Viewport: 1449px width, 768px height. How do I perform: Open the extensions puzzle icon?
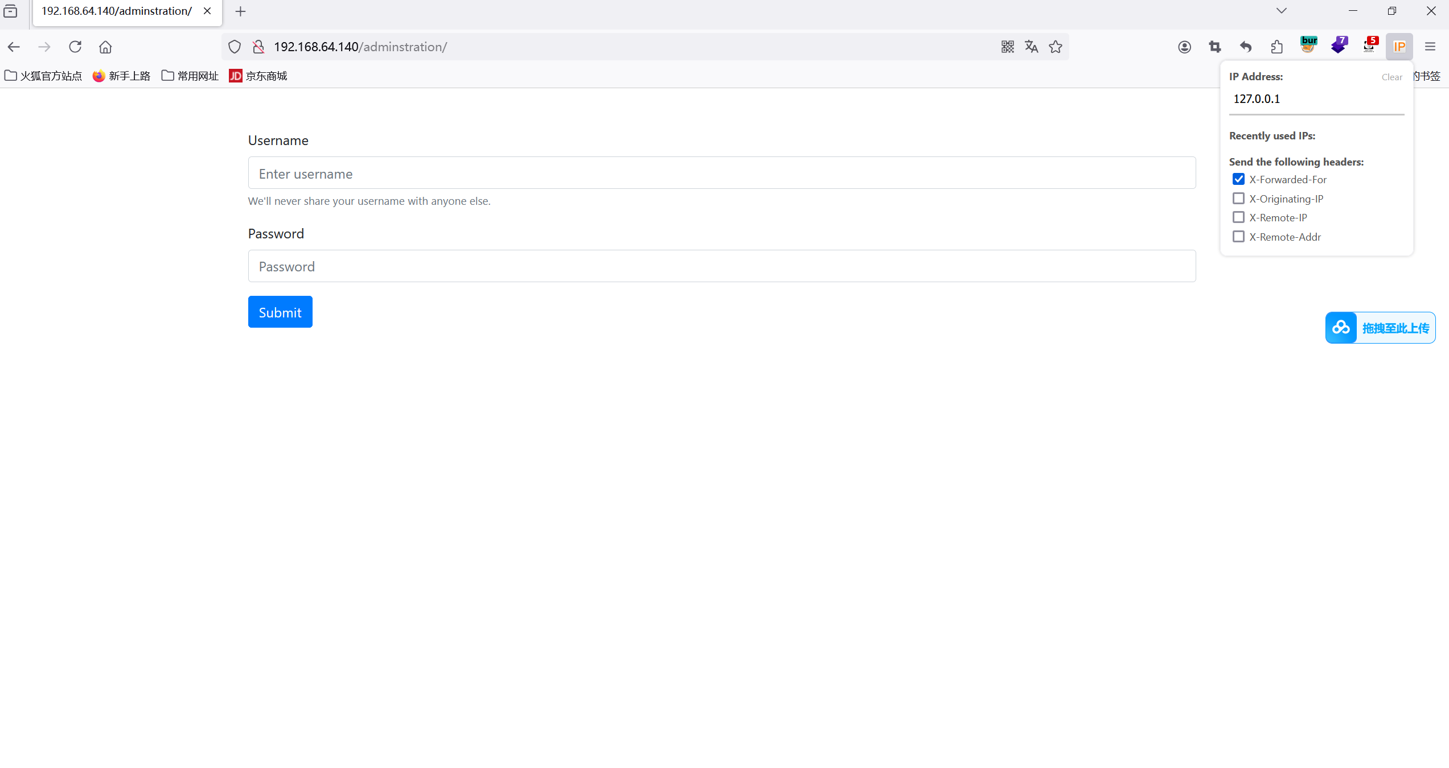tap(1276, 47)
